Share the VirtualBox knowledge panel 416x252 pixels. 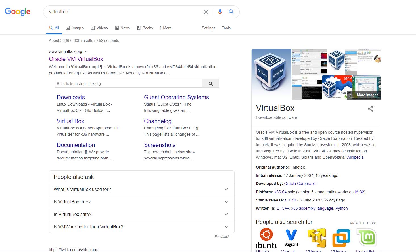[x=371, y=109]
